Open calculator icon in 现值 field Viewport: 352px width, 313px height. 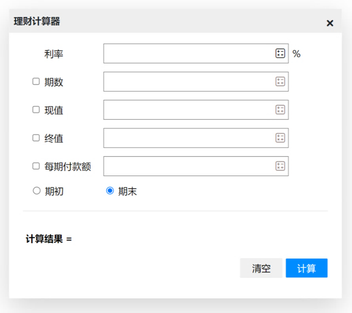pos(280,110)
